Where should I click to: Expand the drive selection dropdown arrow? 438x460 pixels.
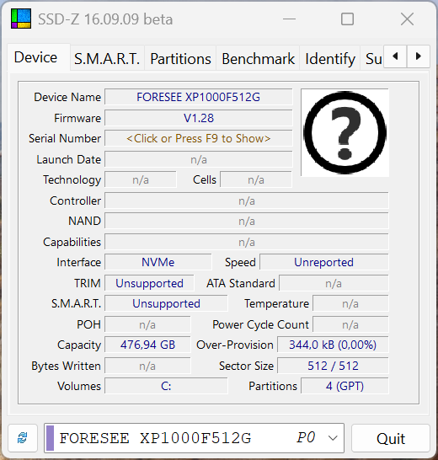333,438
